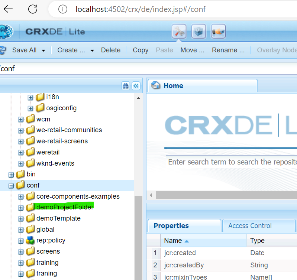The image size is (297, 280).
Task: Select the jcr:createdBy property row
Action: [222, 265]
